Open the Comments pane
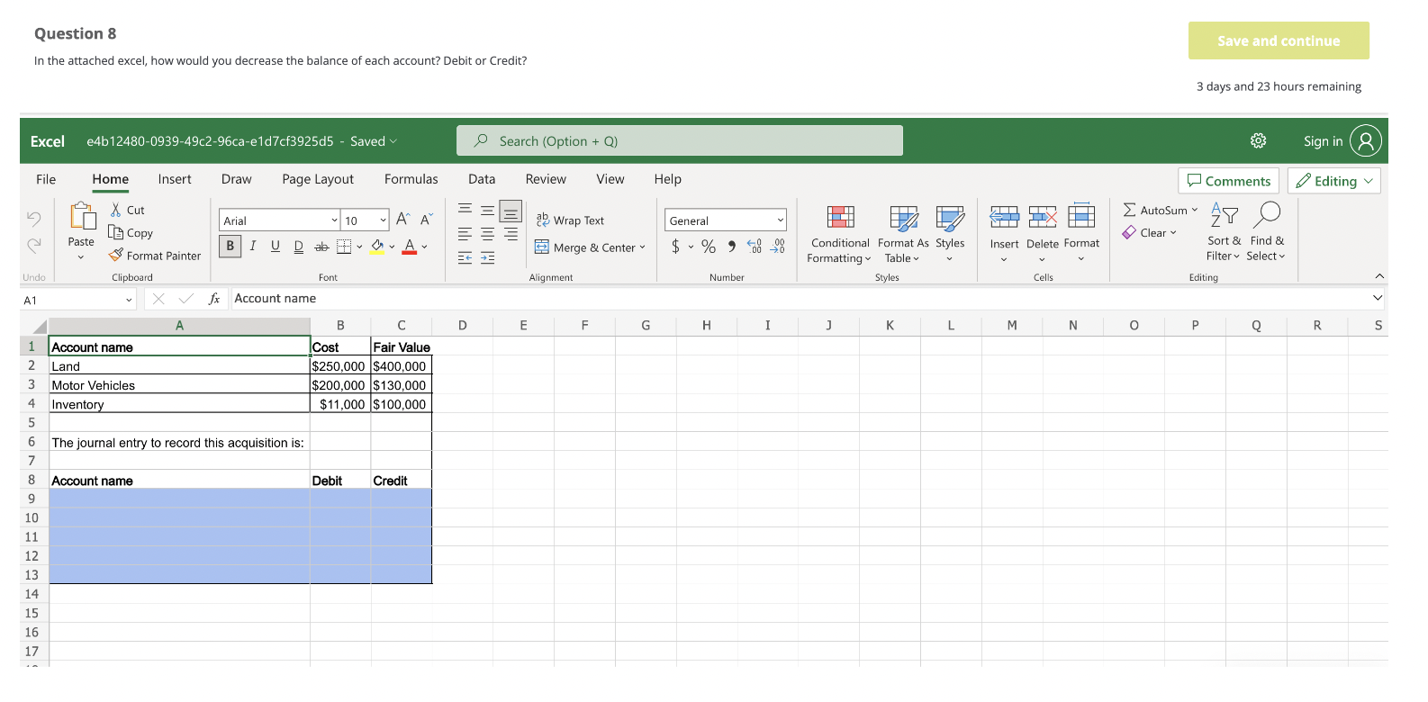The width and height of the screenshot is (1428, 702). click(1229, 181)
